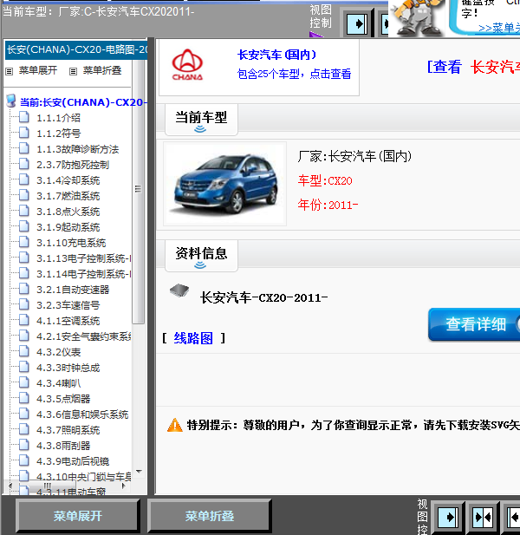The height and width of the screenshot is (535, 520).
Task: Click the CHANA brand logo
Action: pos(187,65)
